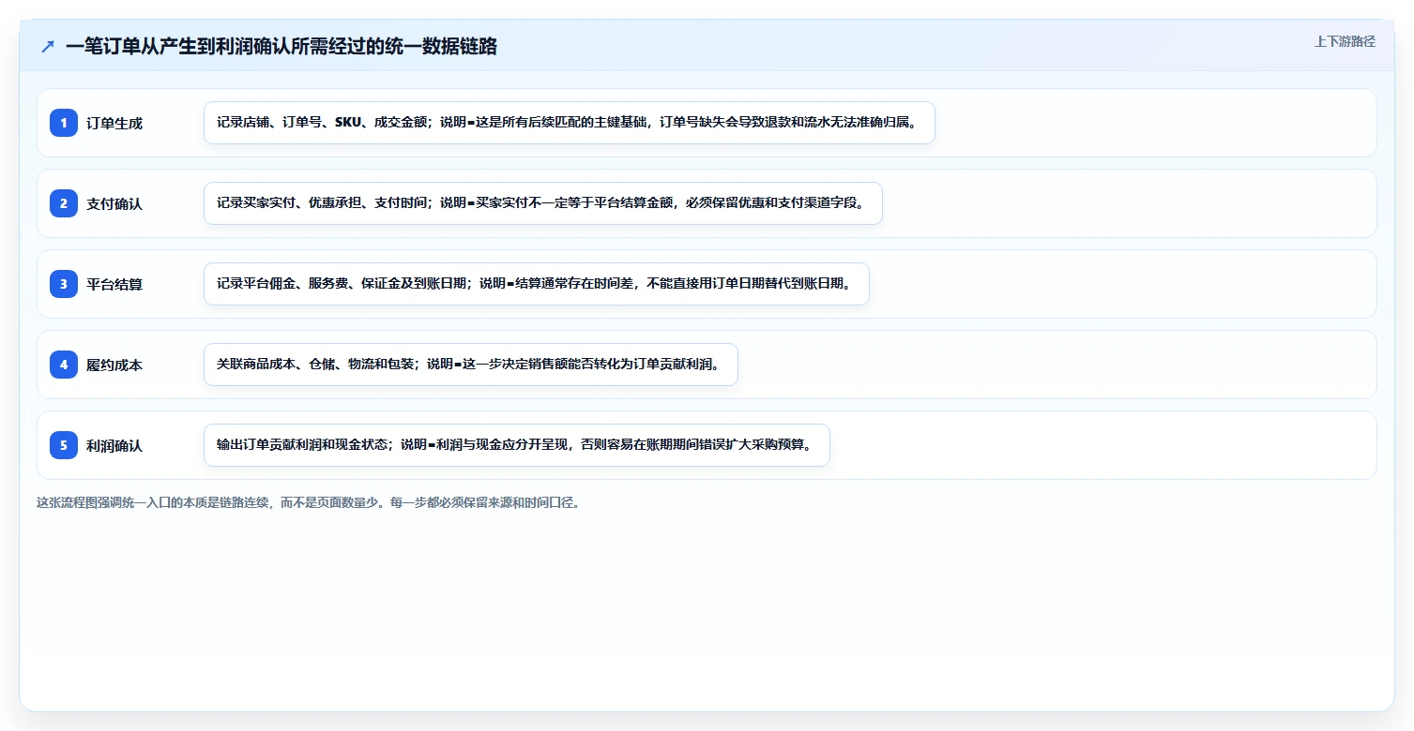Image resolution: width=1414 pixels, height=731 pixels.
Task: Select the step 2 number badge
Action: tap(64, 203)
